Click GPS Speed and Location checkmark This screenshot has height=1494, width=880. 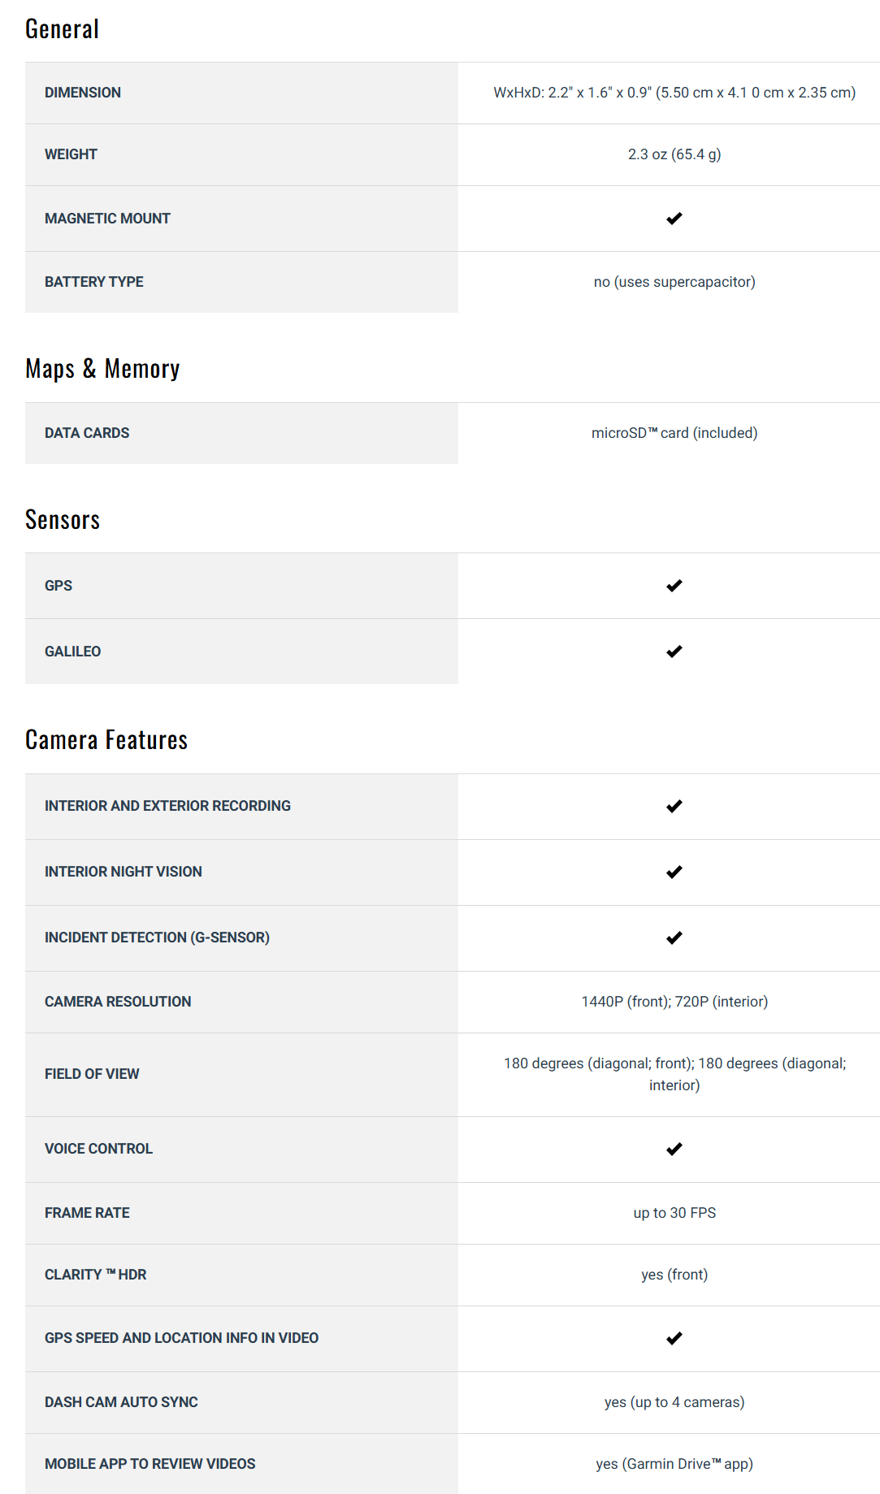click(x=674, y=1339)
